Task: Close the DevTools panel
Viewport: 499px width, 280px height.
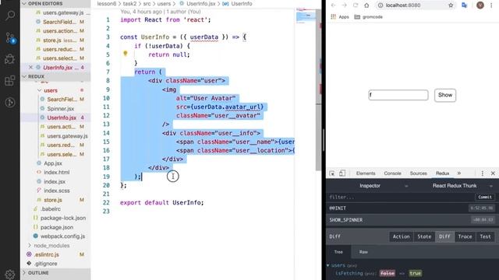Action: [x=493, y=173]
